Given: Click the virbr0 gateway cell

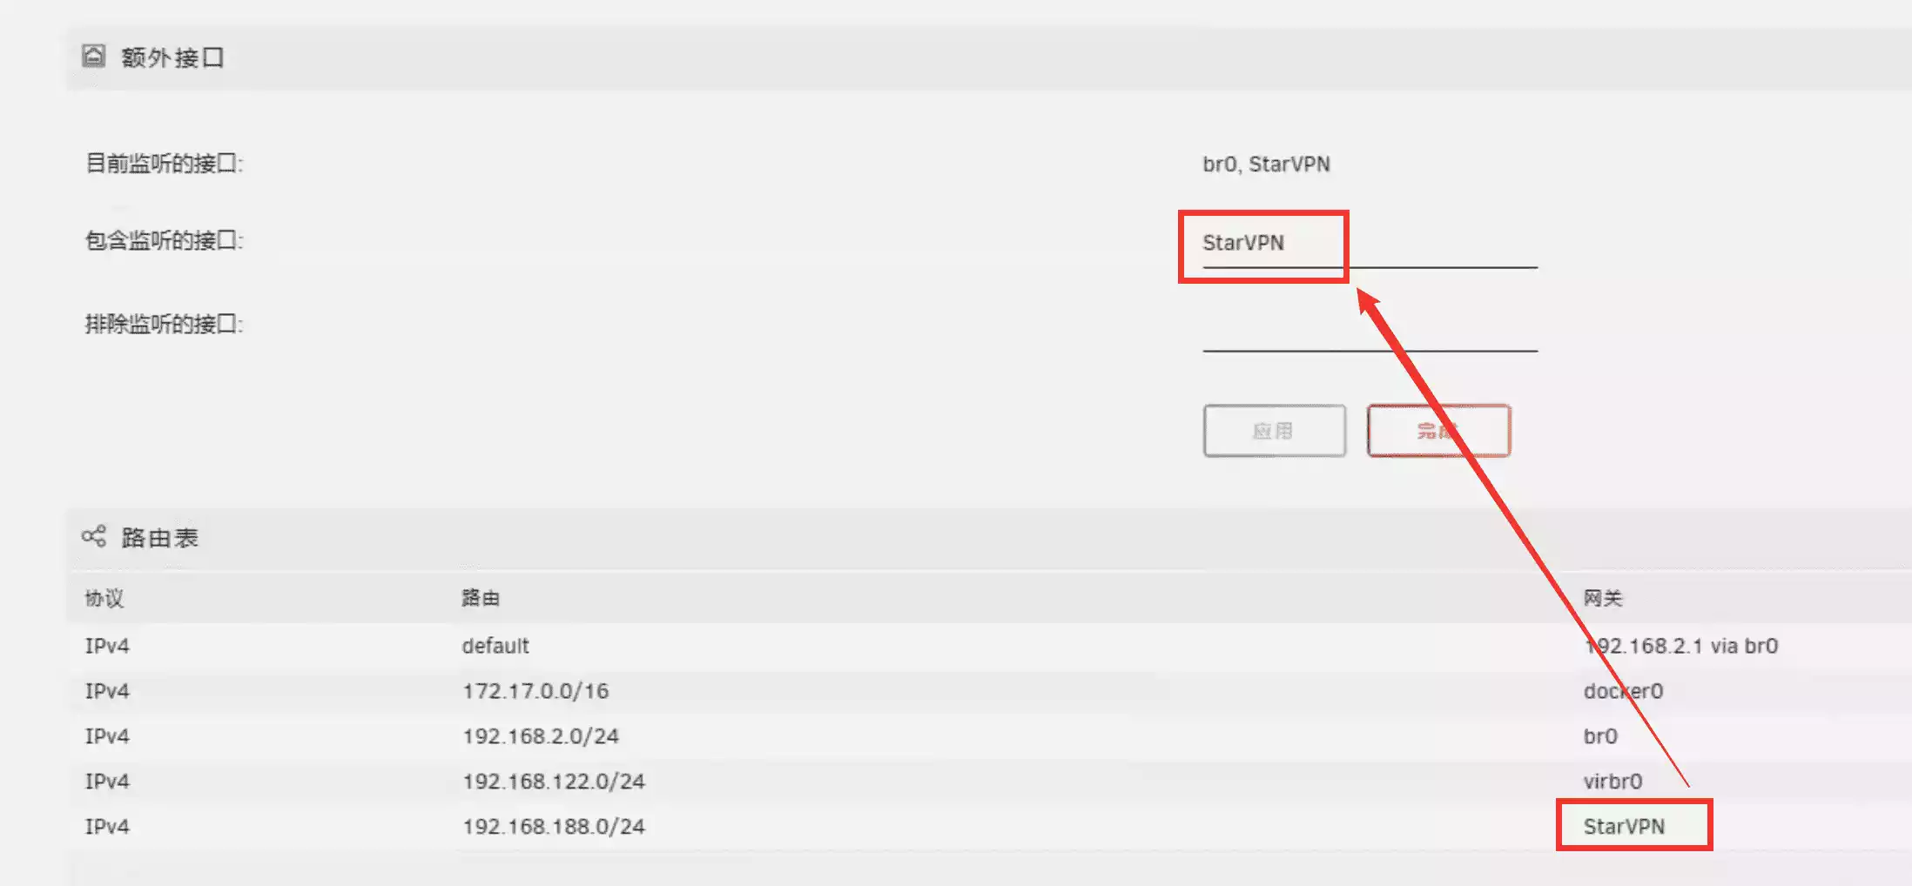Looking at the screenshot, I should coord(1612,782).
